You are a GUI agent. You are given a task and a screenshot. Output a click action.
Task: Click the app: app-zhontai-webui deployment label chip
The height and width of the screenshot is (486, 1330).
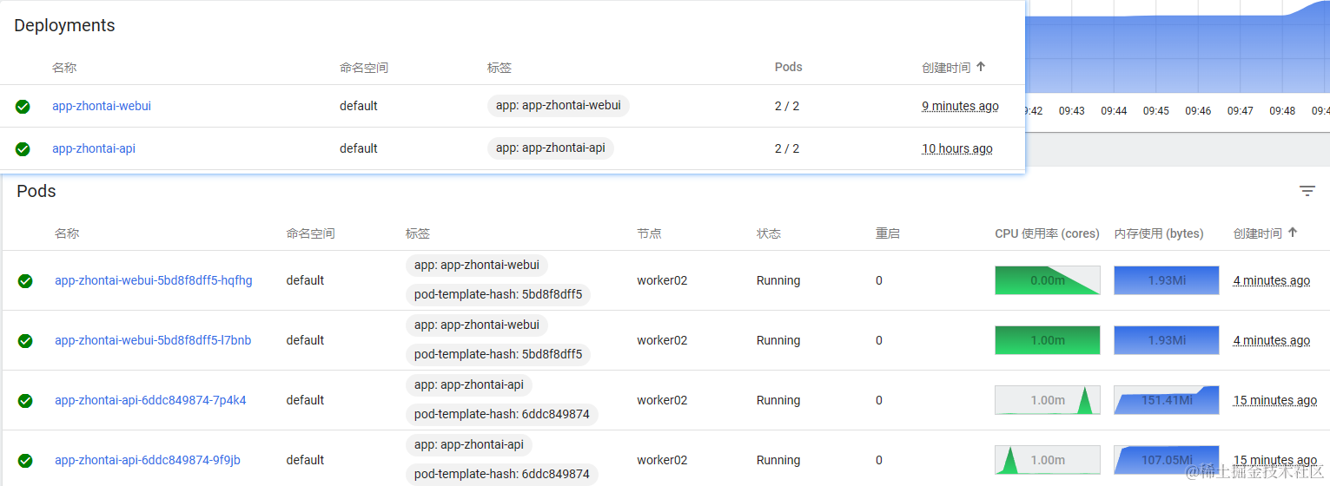[559, 105]
